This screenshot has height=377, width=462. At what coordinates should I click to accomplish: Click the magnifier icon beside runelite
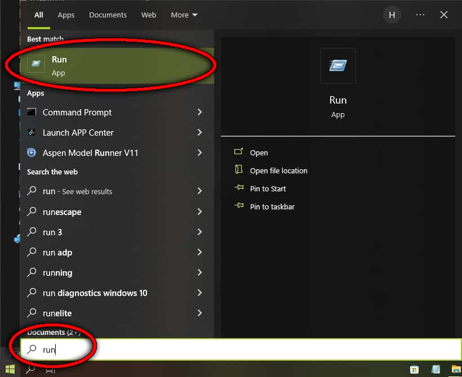click(32, 313)
